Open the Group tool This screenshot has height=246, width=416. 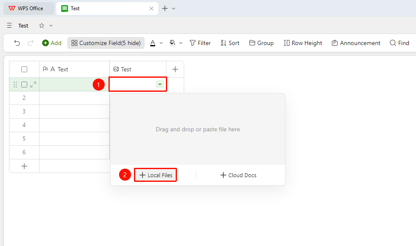click(x=261, y=43)
